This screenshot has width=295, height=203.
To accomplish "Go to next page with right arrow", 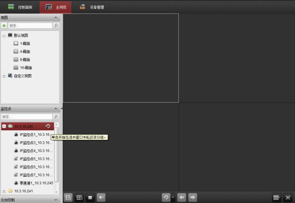I will click(x=193, y=197).
